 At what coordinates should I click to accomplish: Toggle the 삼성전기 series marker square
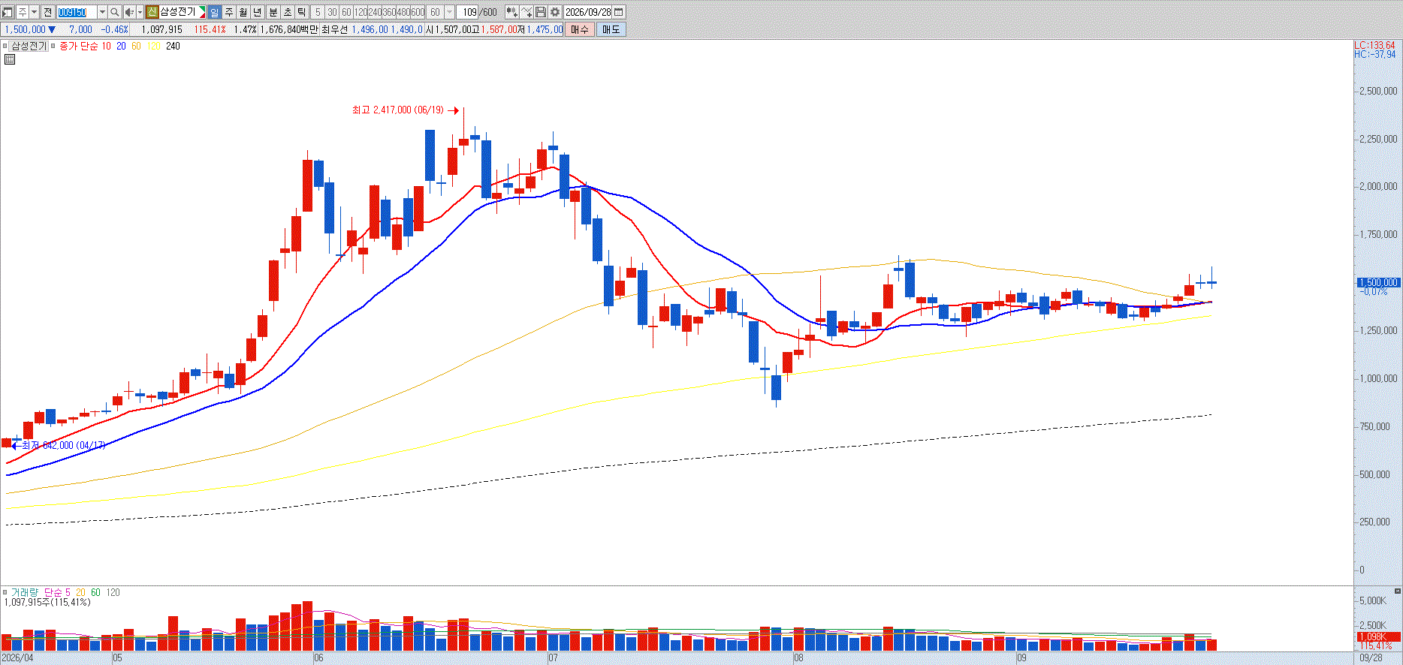pos(5,46)
